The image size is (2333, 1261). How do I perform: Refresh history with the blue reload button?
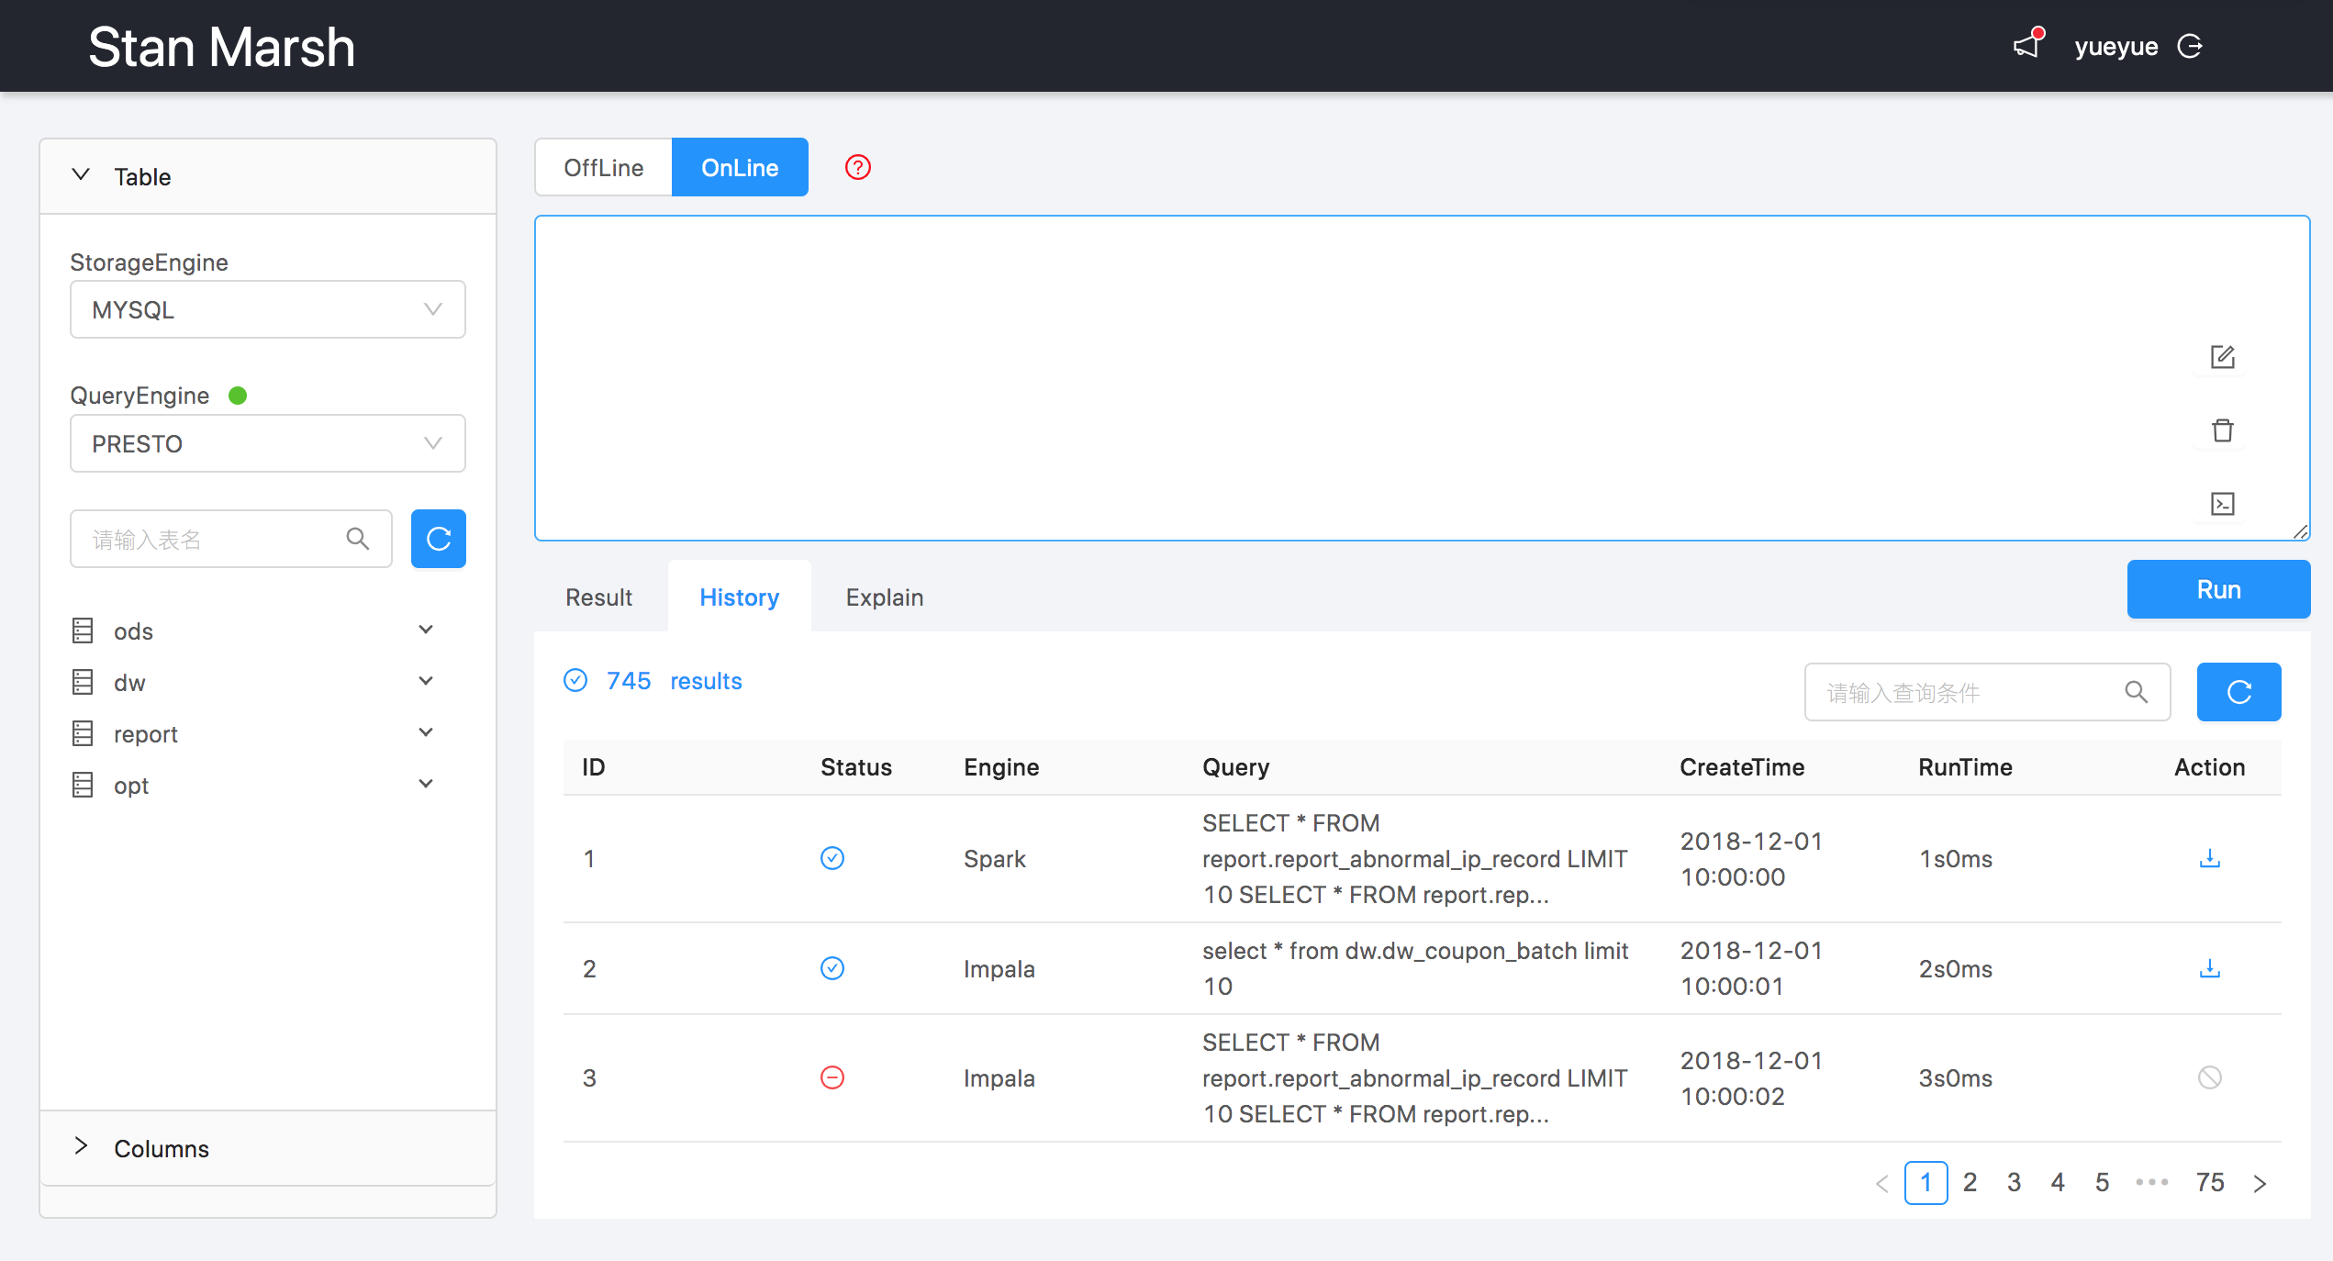click(x=2238, y=692)
